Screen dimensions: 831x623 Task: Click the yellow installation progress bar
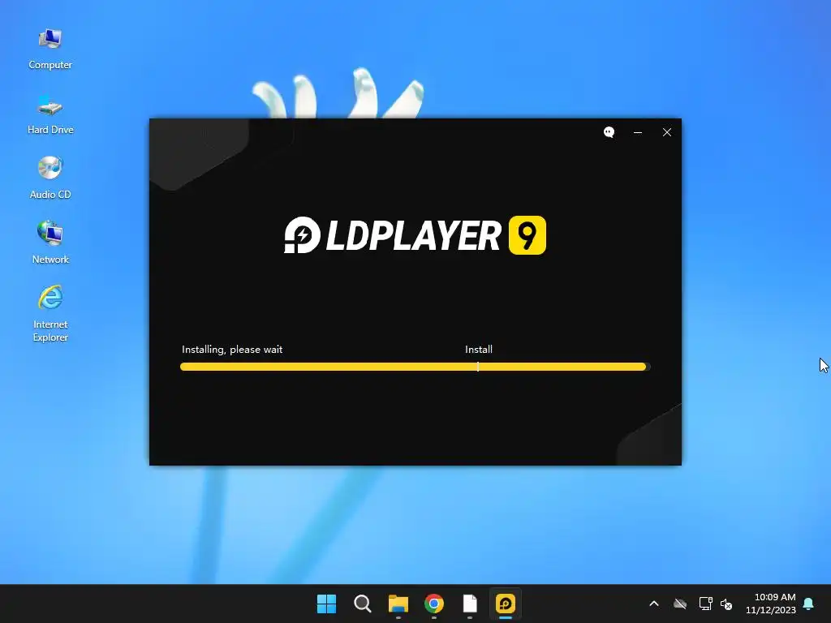click(x=415, y=367)
